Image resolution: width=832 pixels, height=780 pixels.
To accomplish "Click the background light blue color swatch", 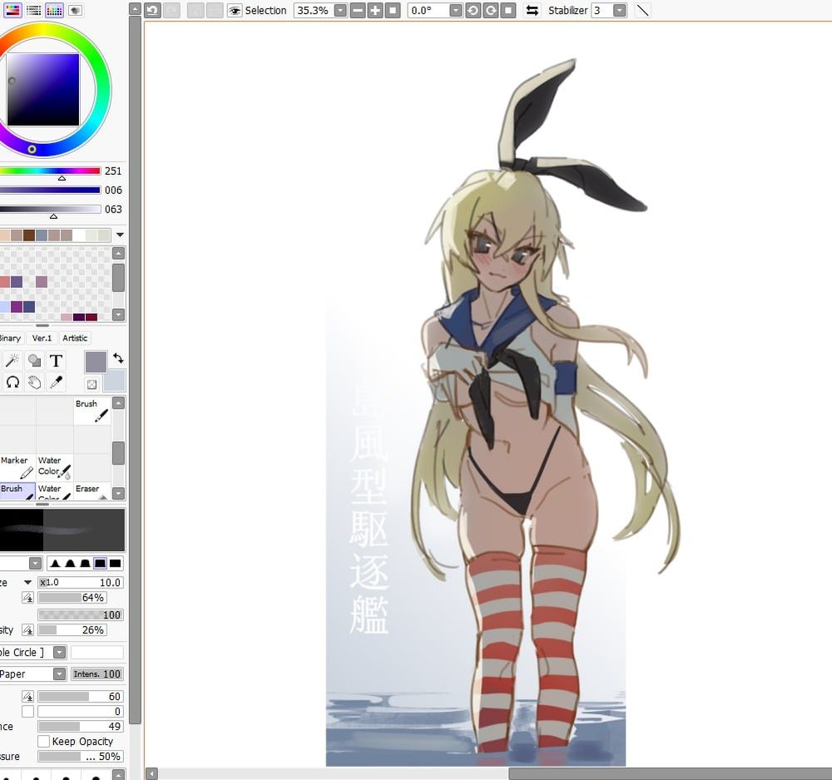I will pyautogui.click(x=115, y=380).
